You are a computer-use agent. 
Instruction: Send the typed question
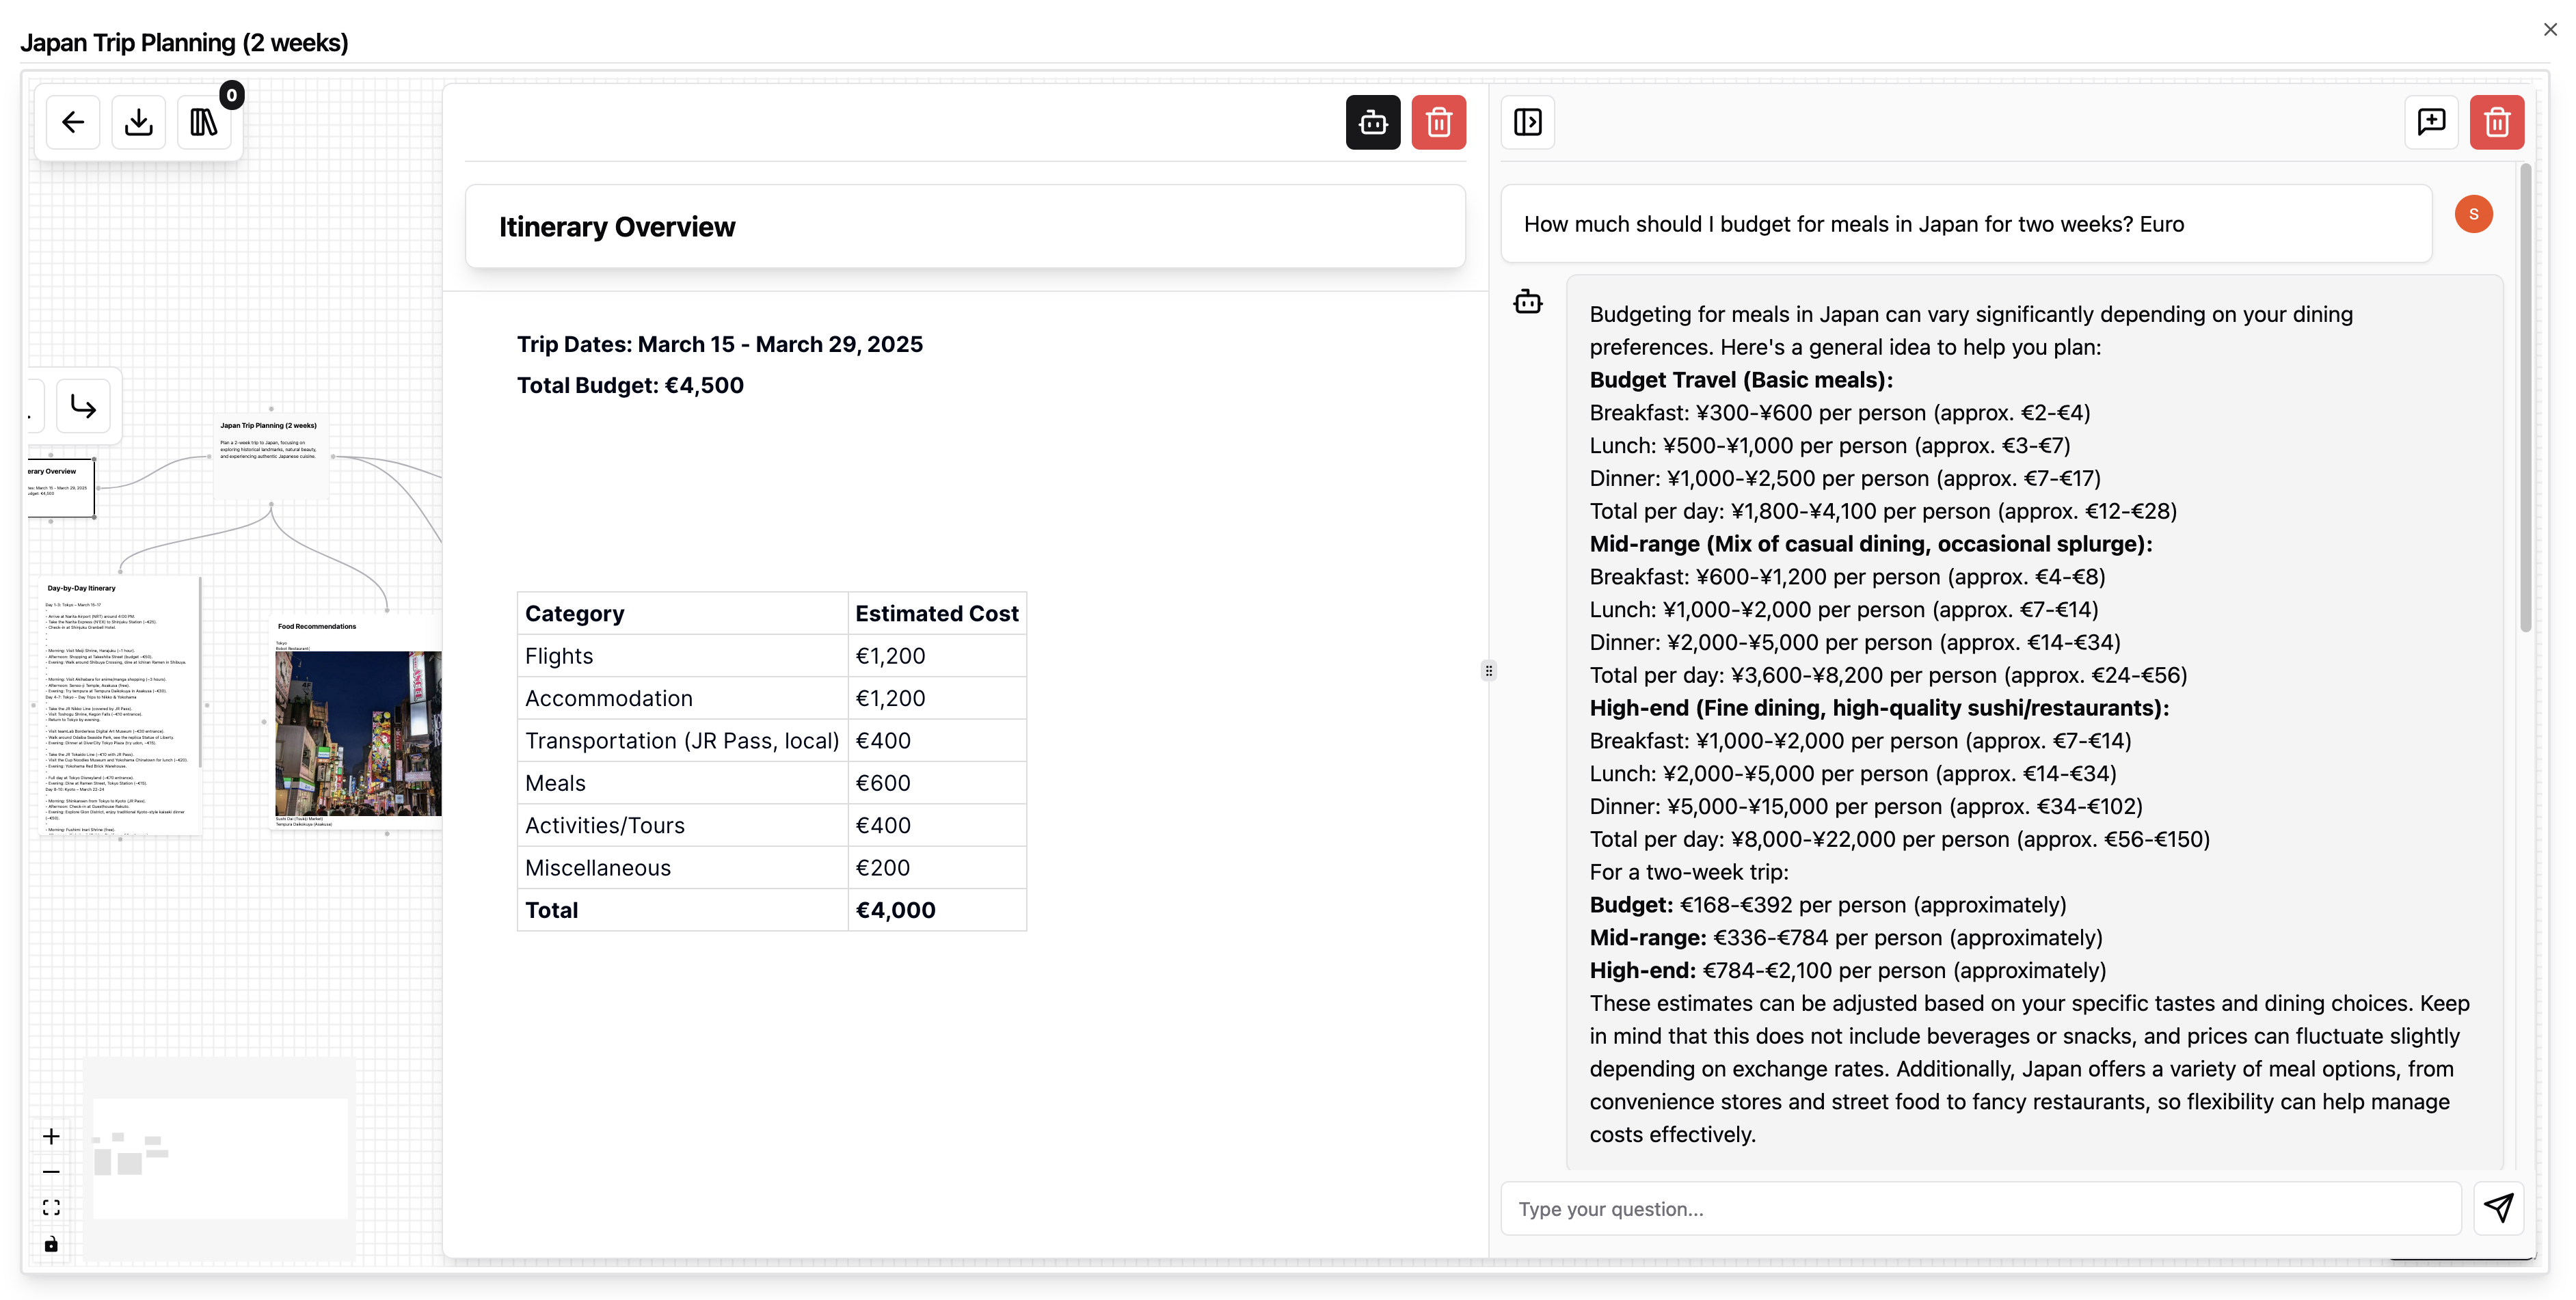[2498, 1208]
